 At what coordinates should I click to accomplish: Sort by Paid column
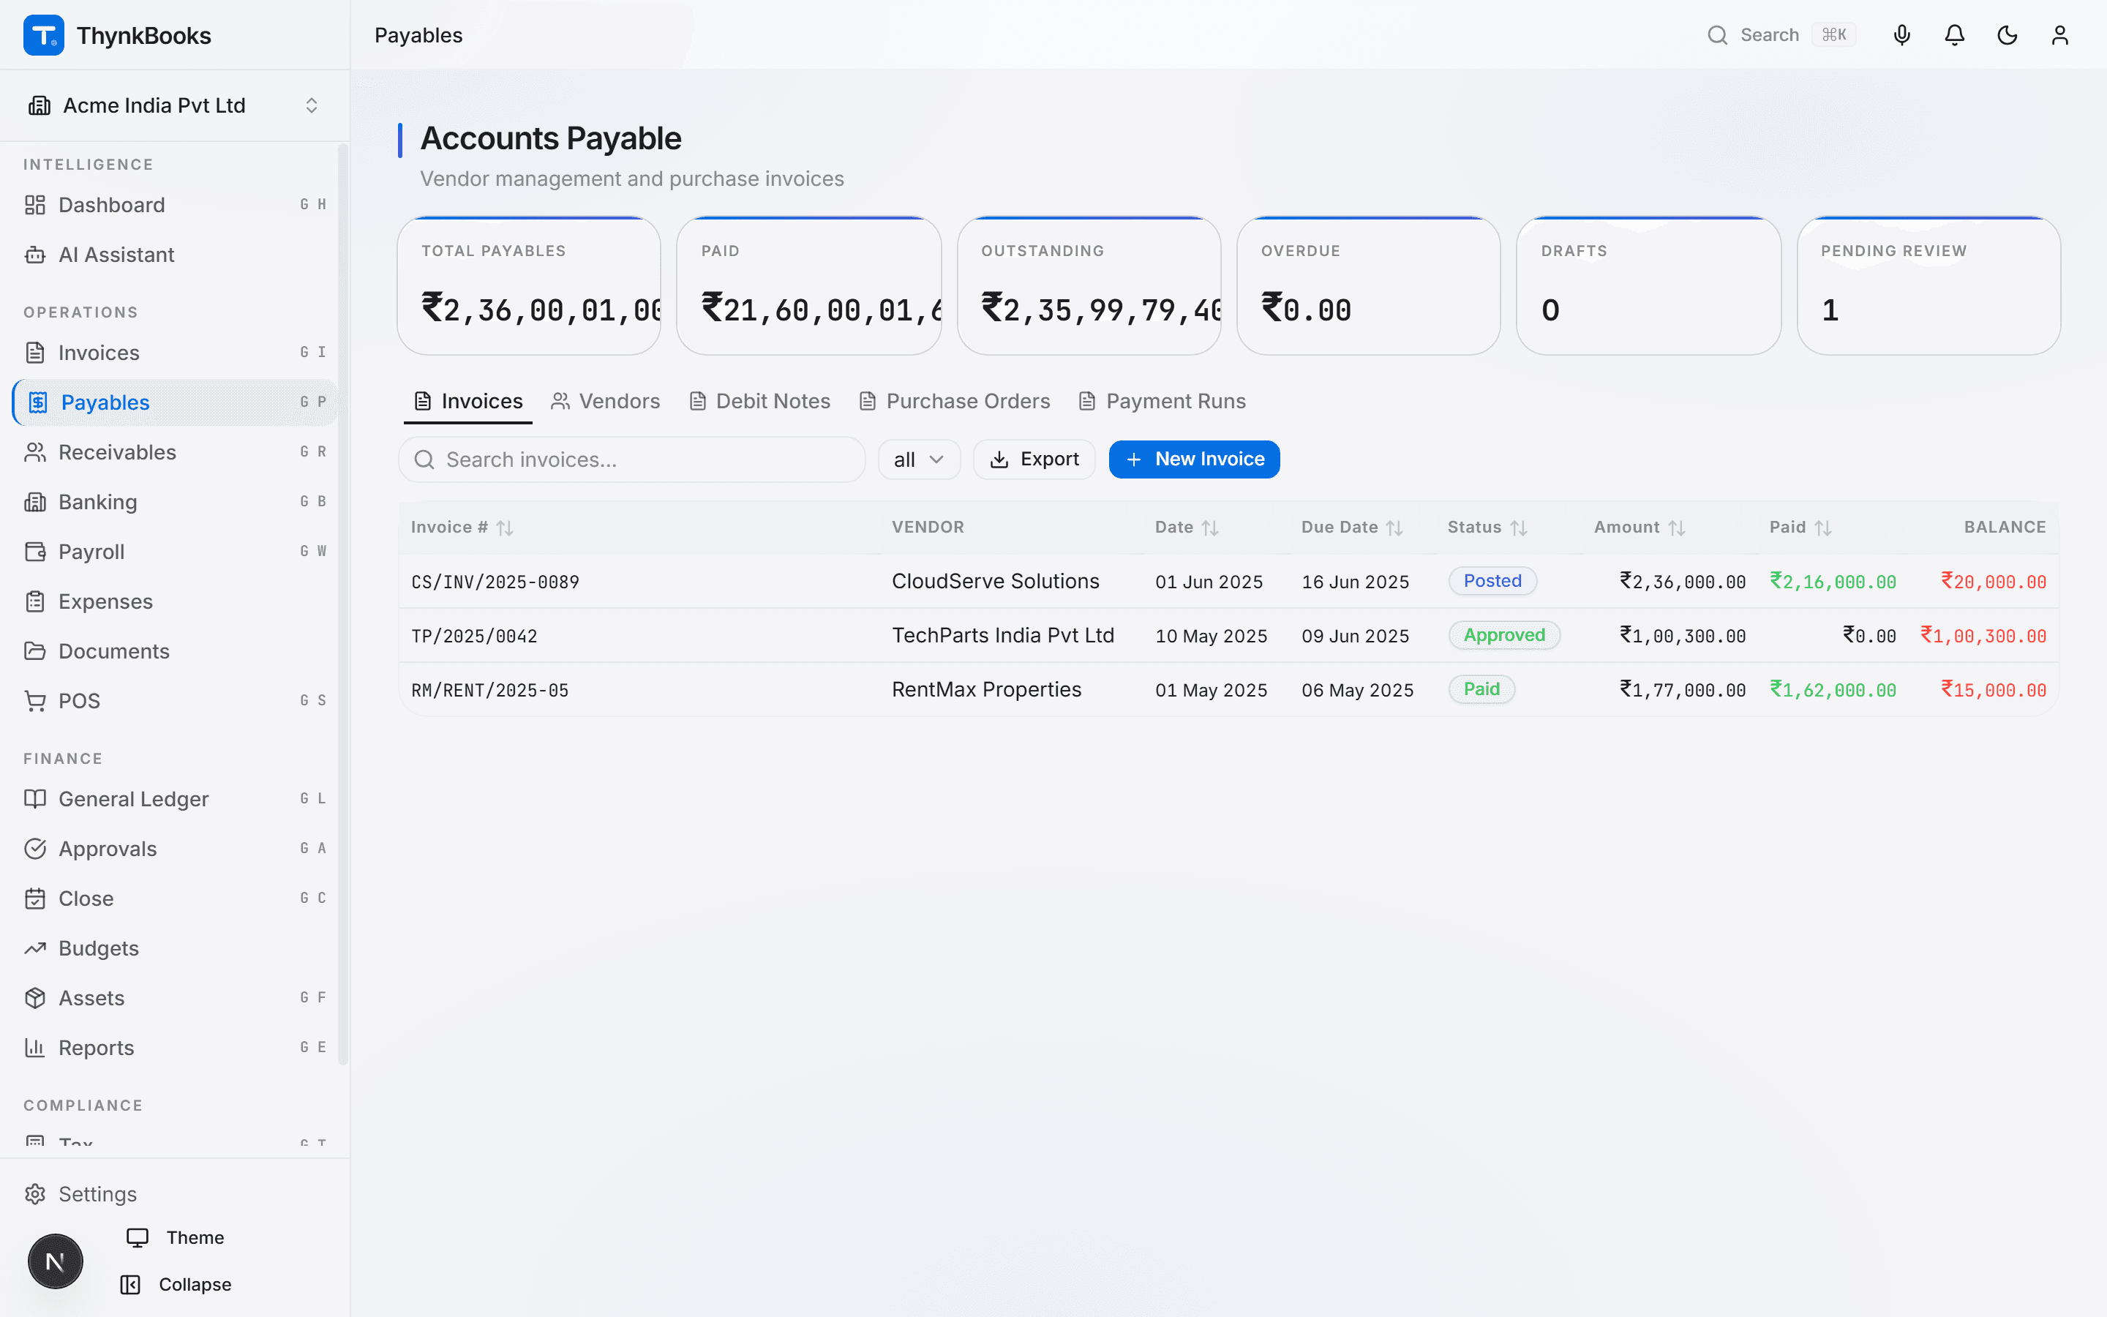[1800, 527]
